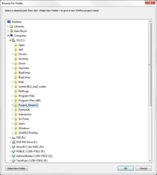This screenshot has height=175, width=157.
Task: Click the SSD (E:) drive icon
Action: click(x=14, y=138)
